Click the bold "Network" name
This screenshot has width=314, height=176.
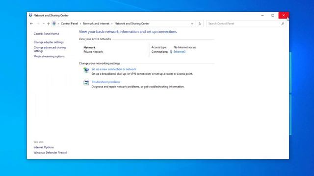click(89, 47)
